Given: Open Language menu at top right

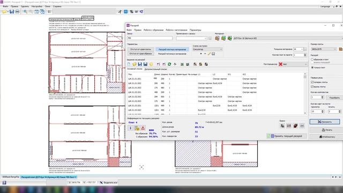Looking at the screenshot, I should tap(325, 6).
